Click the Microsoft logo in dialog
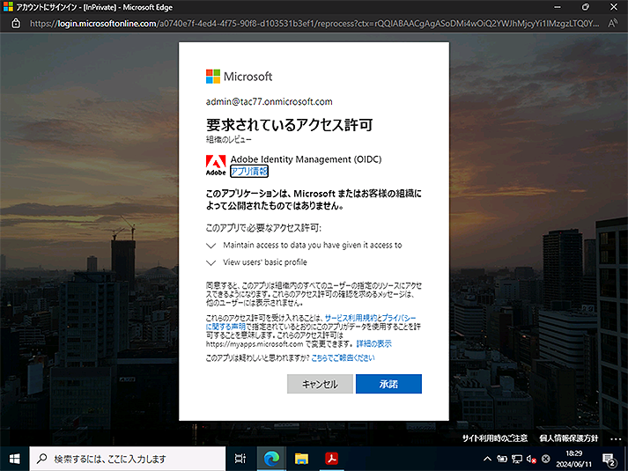The width and height of the screenshot is (628, 471). [x=239, y=76]
